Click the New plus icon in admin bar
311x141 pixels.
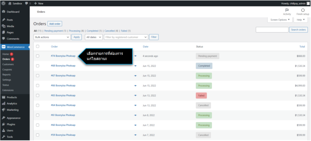(x=36, y=3)
